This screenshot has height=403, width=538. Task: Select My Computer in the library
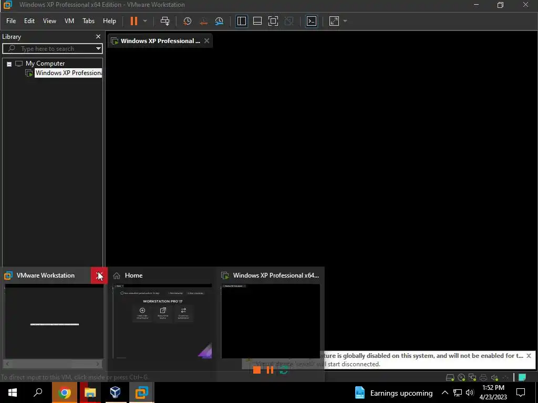point(45,63)
